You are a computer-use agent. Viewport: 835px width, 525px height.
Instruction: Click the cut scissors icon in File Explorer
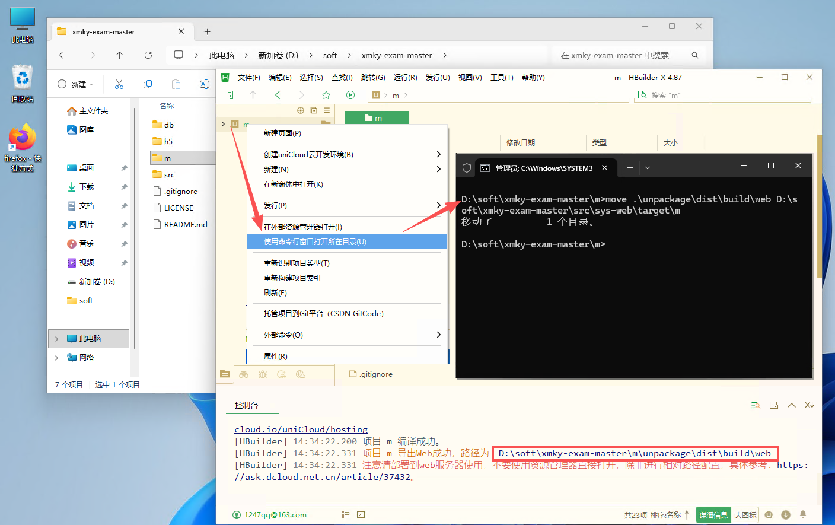(x=119, y=84)
